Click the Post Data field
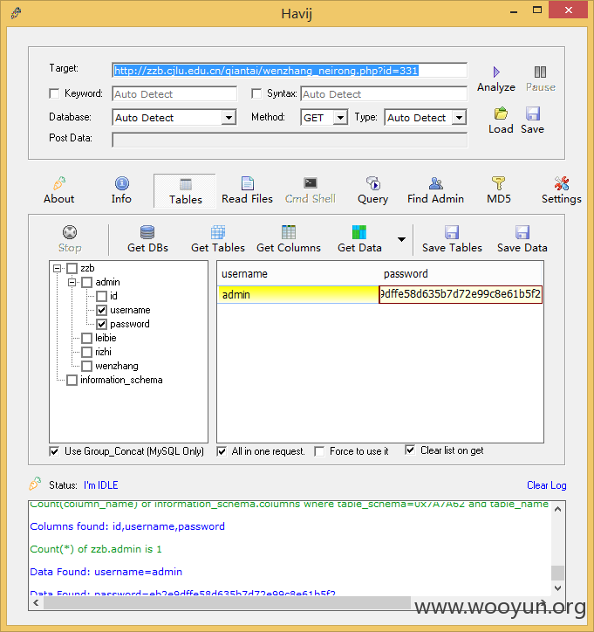The image size is (594, 632). [290, 140]
